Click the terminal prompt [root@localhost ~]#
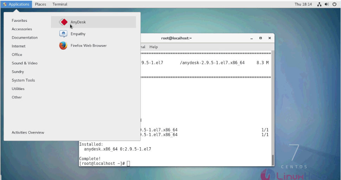The width and height of the screenshot is (341, 180). (x=102, y=163)
